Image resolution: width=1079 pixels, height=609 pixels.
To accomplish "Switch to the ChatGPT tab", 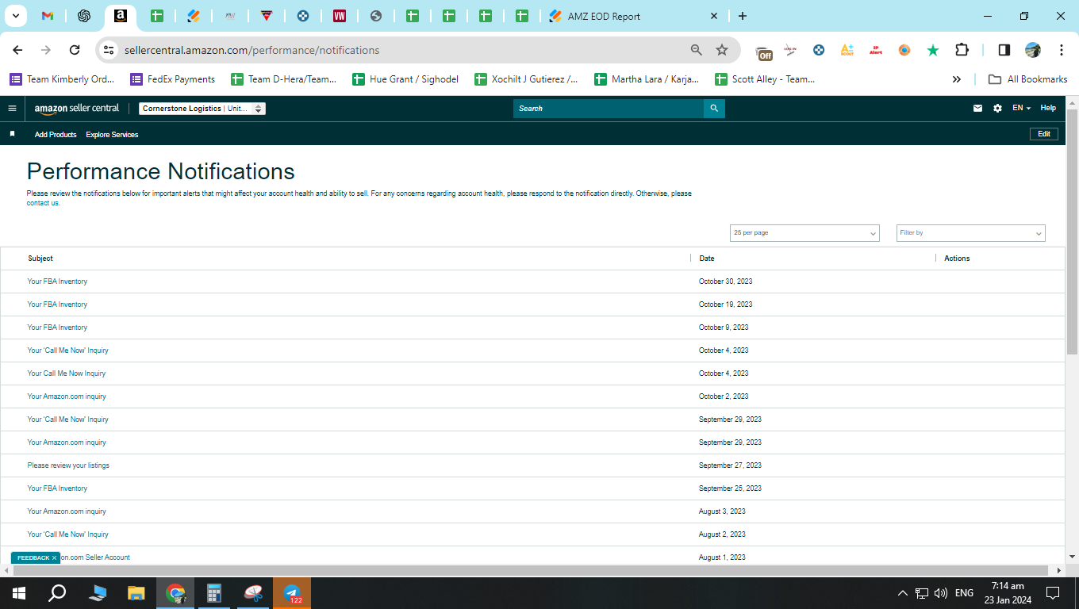I will pos(84,16).
